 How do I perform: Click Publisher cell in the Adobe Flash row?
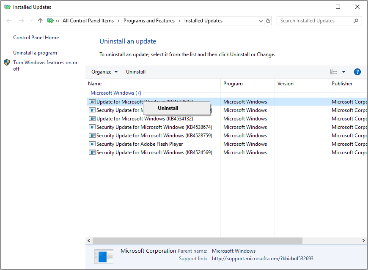pyautogui.click(x=349, y=144)
